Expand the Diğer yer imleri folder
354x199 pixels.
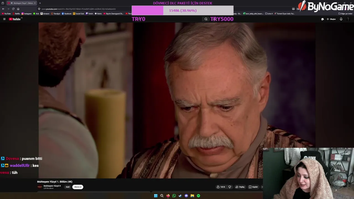pyautogui.click(x=345, y=14)
